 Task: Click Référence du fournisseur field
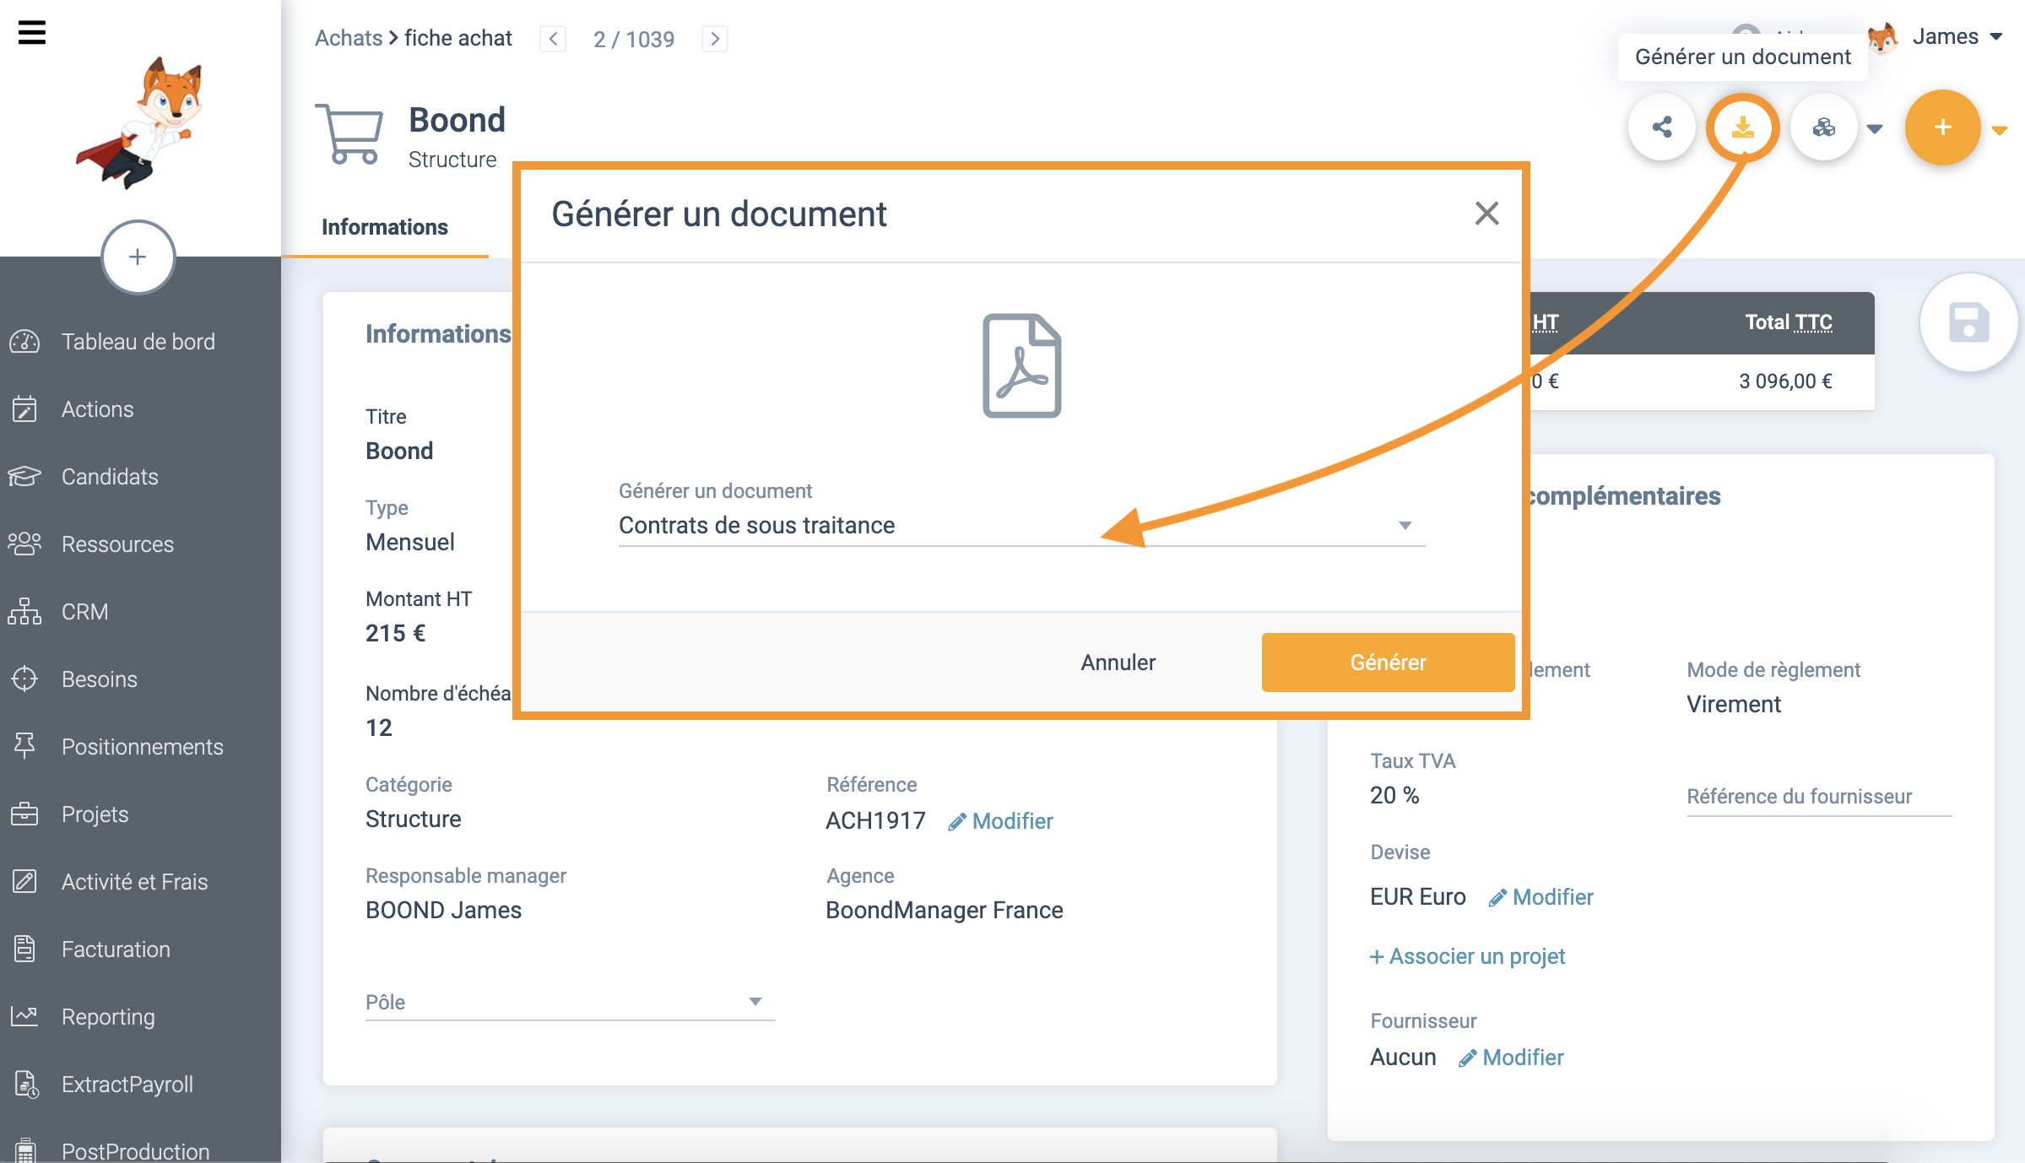tap(1818, 797)
